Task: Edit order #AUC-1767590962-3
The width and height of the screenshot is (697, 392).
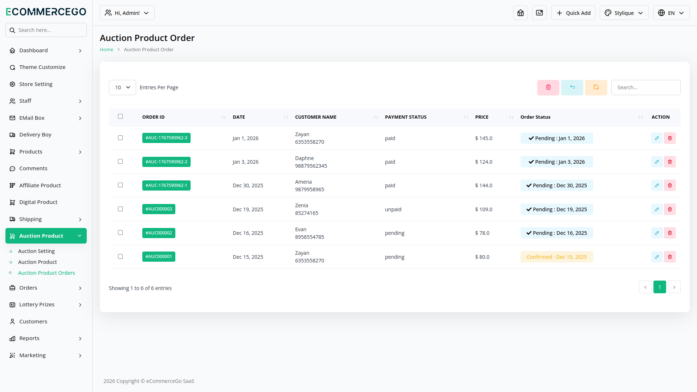Action: coord(657,138)
